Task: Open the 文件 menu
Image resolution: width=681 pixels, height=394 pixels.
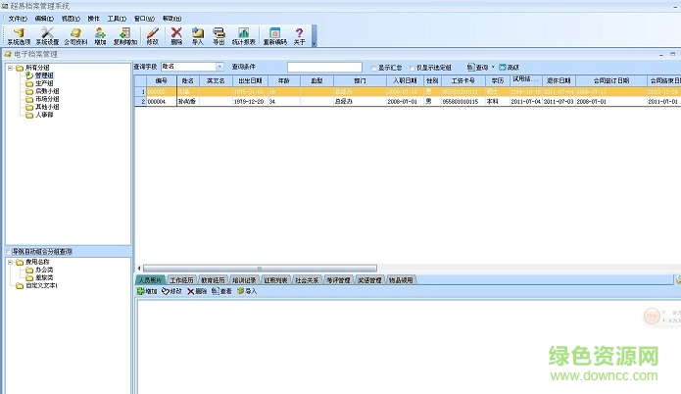Action: pos(18,19)
